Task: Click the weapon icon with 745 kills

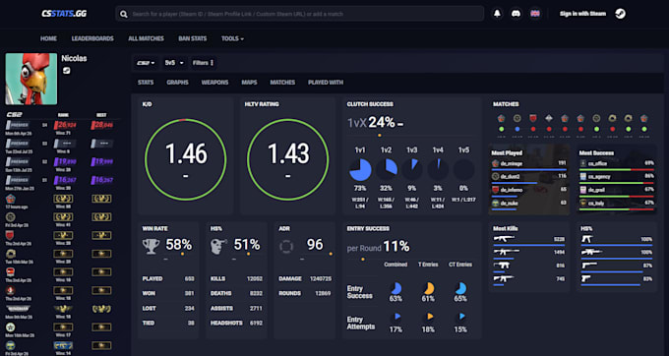Action: (504, 278)
